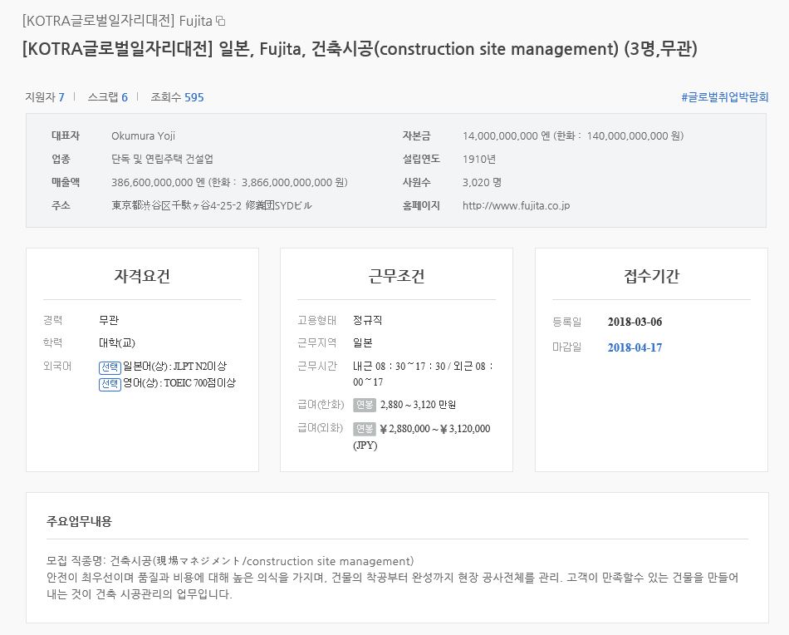Click the salary 2,880~3,120 만원
This screenshot has width=789, height=635.
[418, 405]
